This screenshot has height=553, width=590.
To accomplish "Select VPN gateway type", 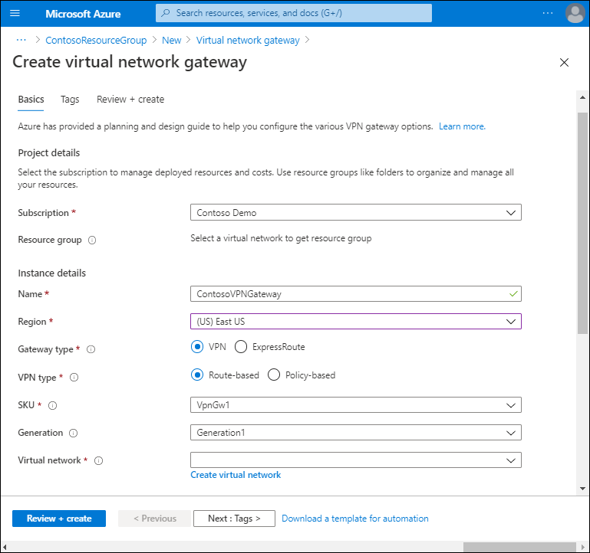I will [197, 347].
